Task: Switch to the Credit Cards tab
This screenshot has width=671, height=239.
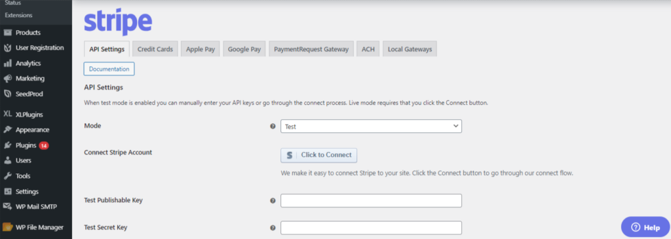Action: coord(155,49)
